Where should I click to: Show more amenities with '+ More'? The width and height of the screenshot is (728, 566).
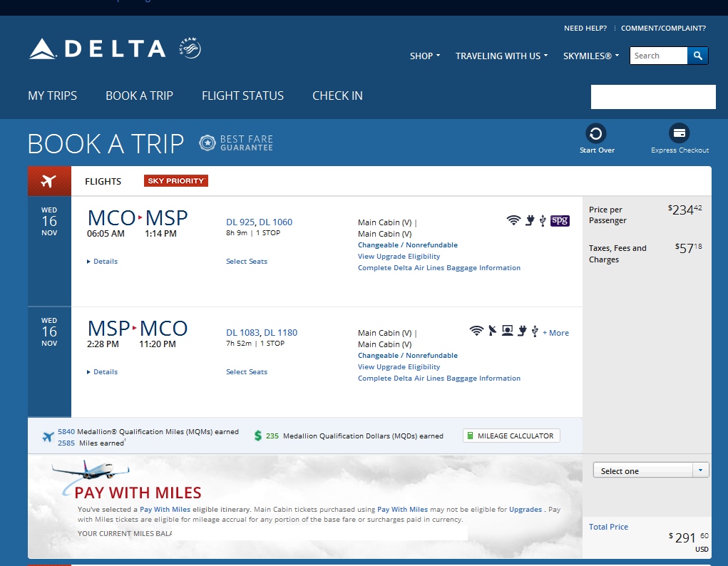555,333
